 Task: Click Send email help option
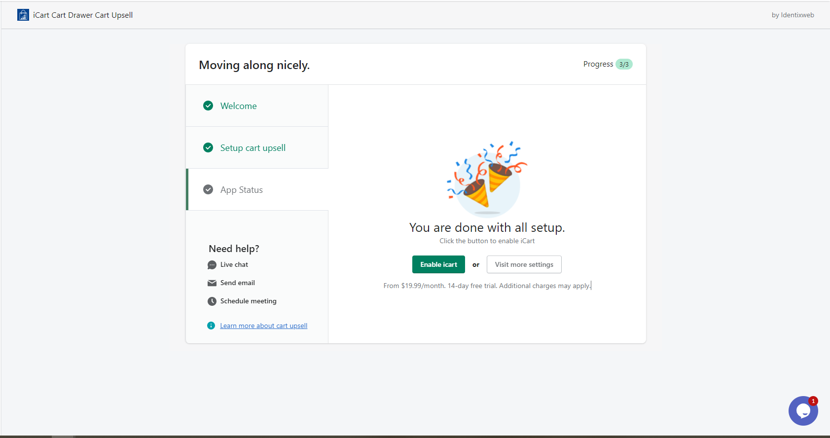pyautogui.click(x=238, y=283)
